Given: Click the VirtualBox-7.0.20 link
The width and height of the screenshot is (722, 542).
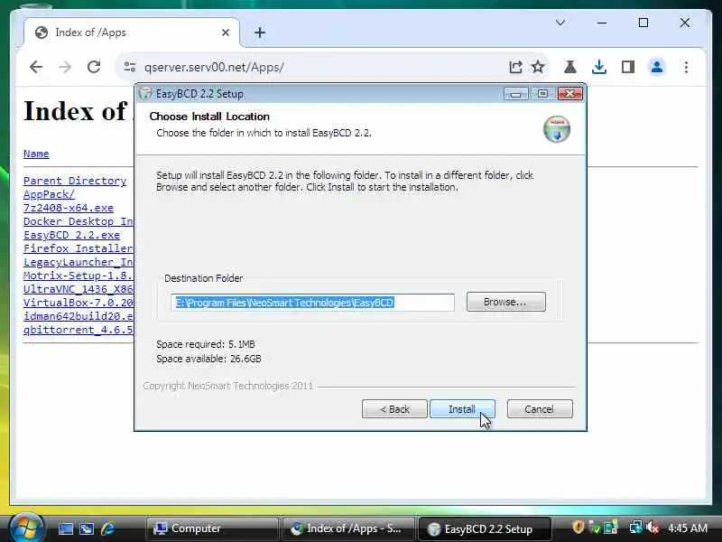Looking at the screenshot, I should [79, 303].
